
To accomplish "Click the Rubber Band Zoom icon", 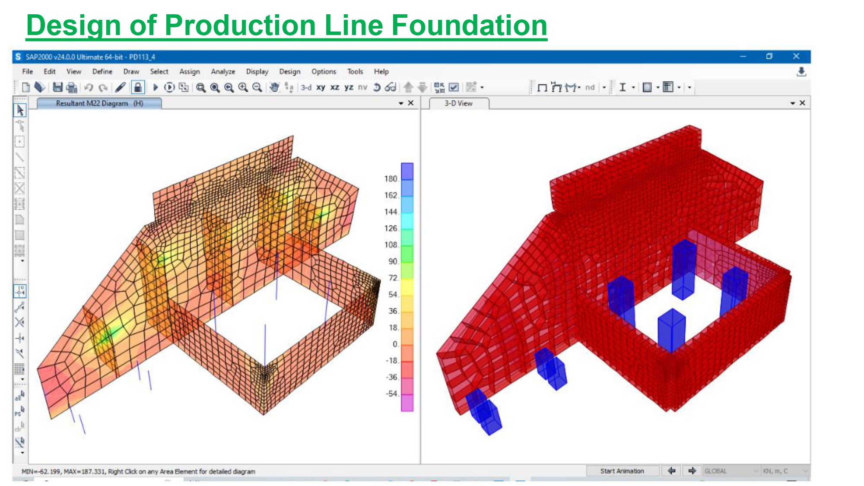I will tap(200, 88).
